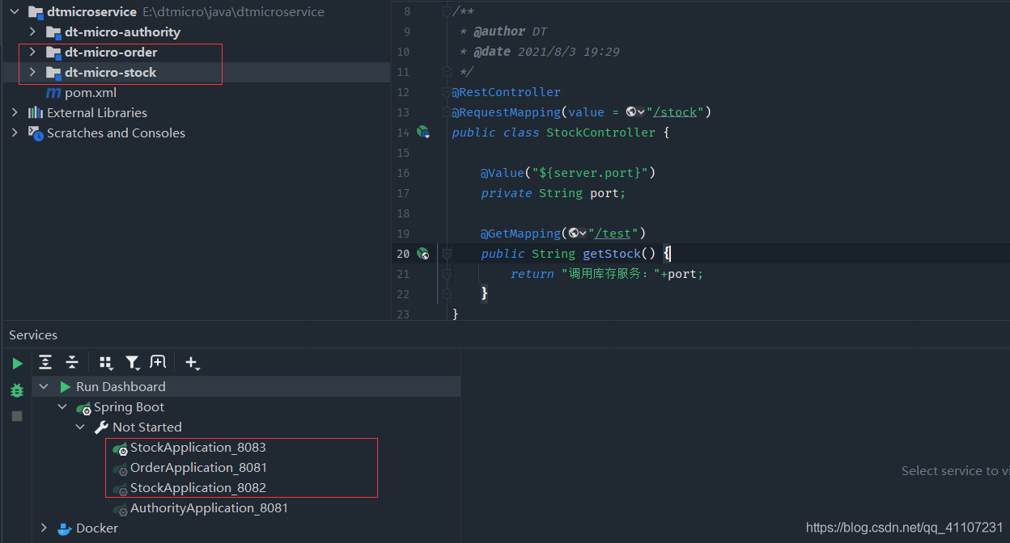Expand the dt-micro-stock module folder
The width and height of the screenshot is (1010, 543).
[x=32, y=72]
